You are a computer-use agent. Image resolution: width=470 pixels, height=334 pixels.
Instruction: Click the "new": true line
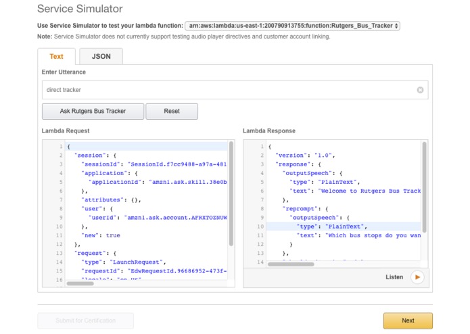101,235
